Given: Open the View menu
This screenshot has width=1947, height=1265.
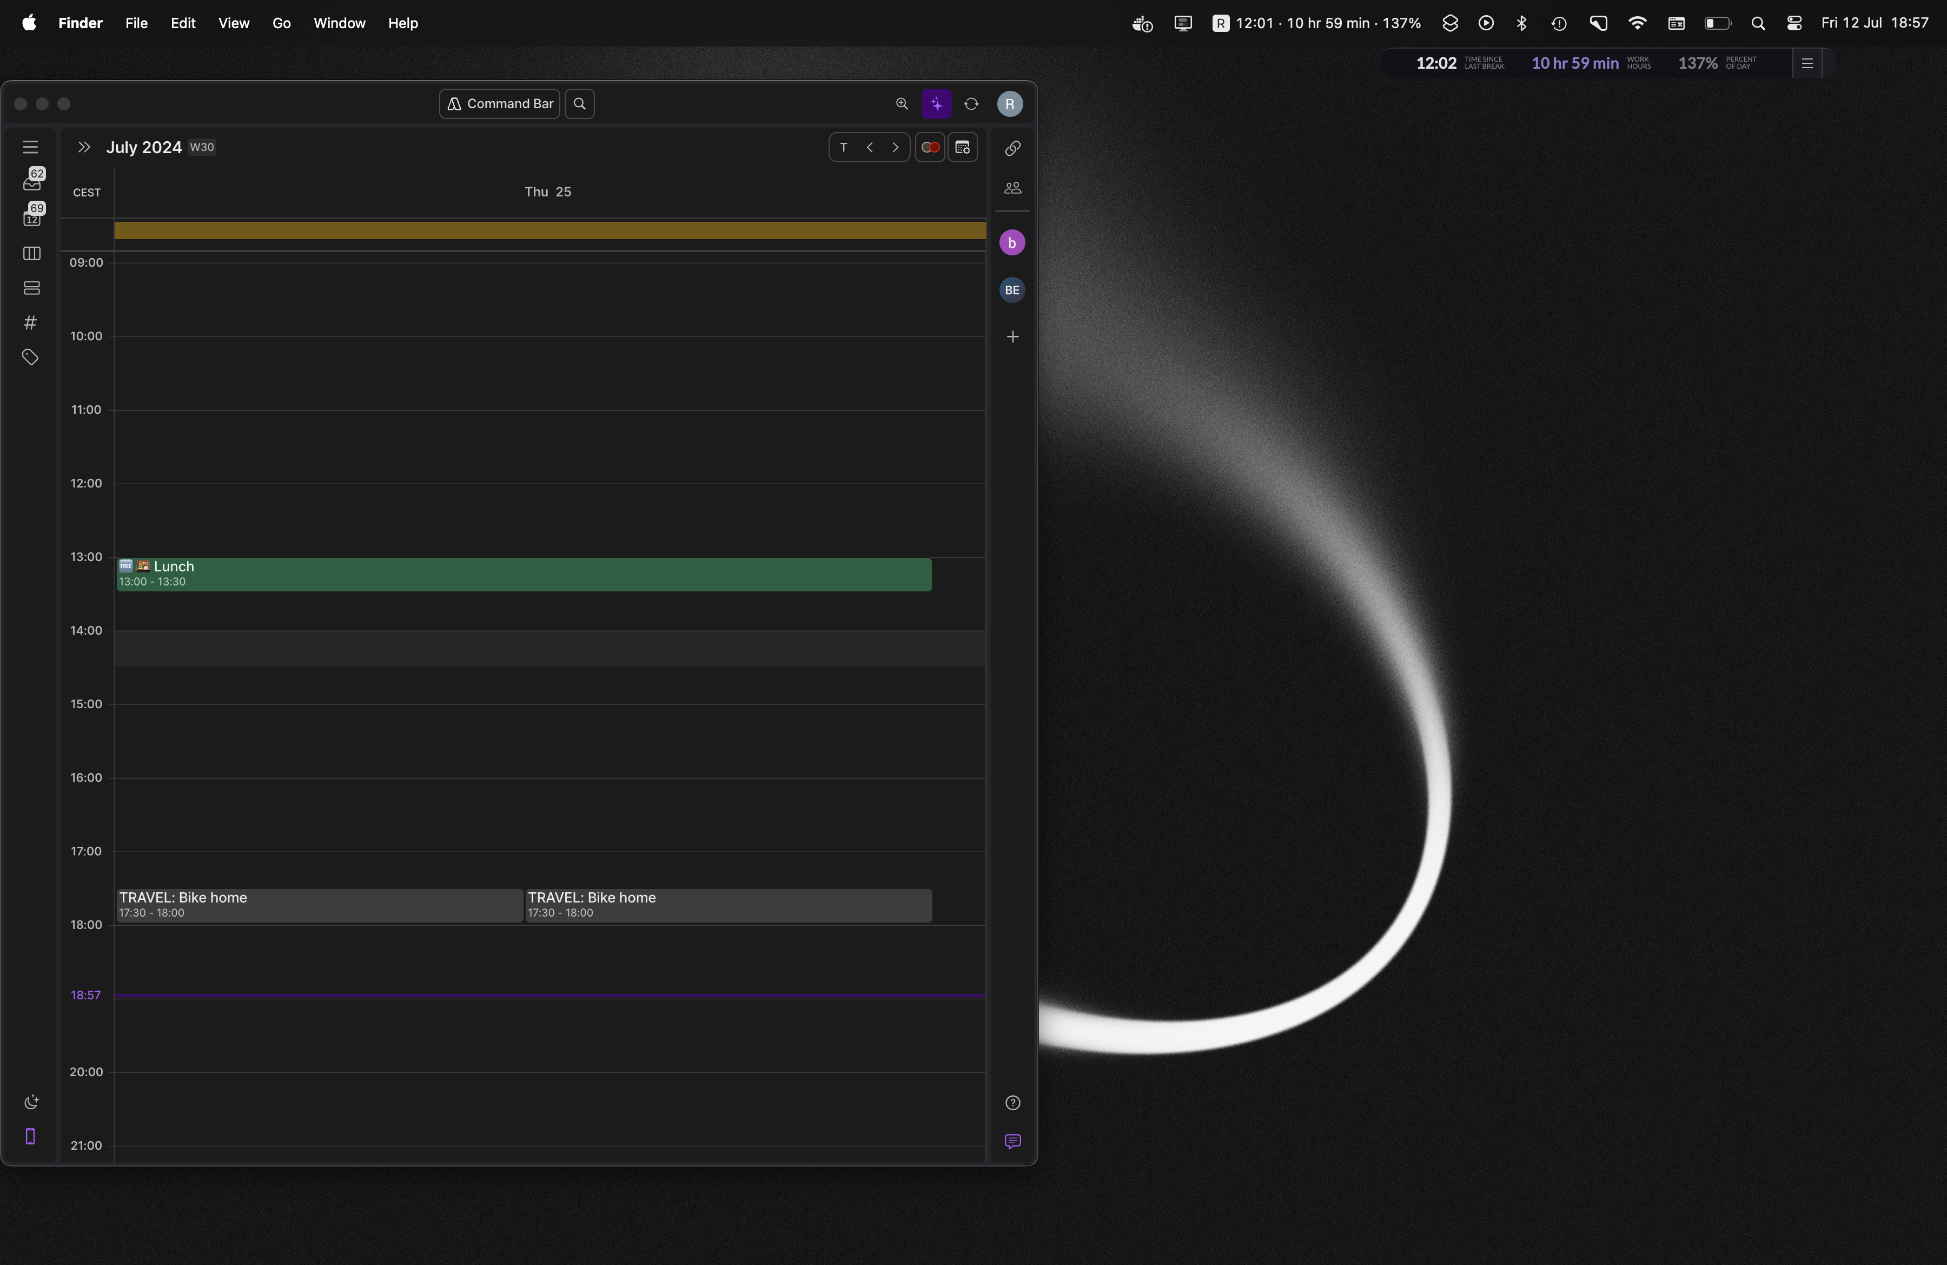Looking at the screenshot, I should (234, 23).
